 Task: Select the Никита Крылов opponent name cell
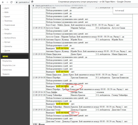pos(83,95)
